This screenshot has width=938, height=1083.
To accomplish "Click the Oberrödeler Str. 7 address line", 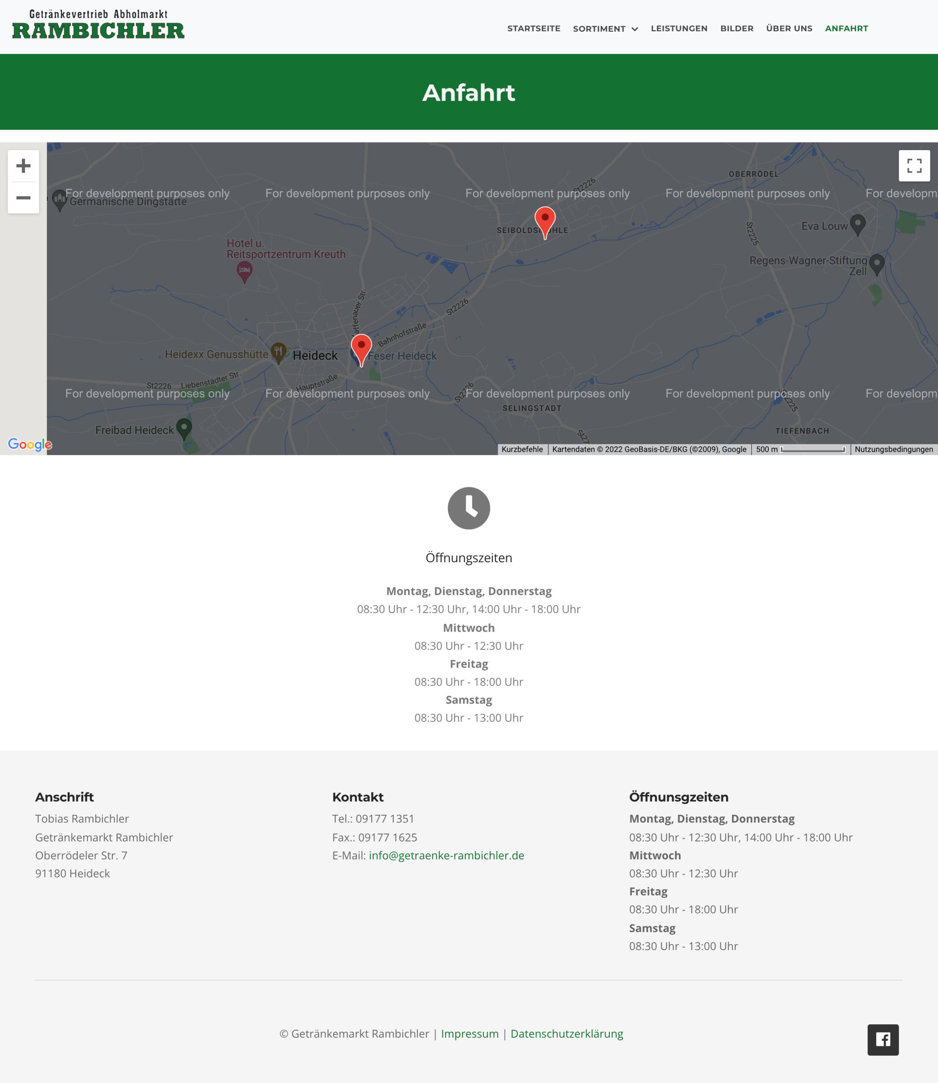I will click(x=81, y=855).
